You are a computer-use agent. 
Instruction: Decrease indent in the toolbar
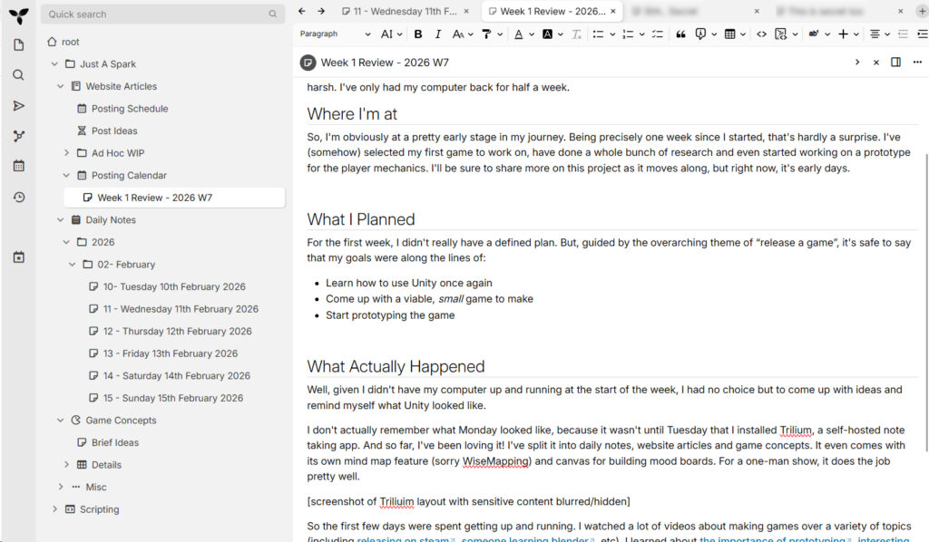click(903, 34)
